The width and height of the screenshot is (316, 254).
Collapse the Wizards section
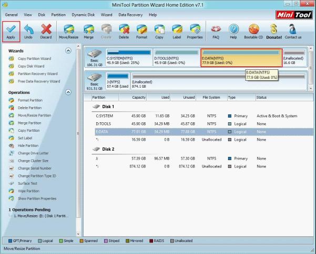click(68, 51)
